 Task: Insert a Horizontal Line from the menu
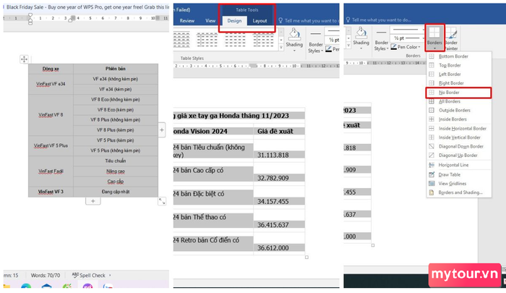click(458, 165)
